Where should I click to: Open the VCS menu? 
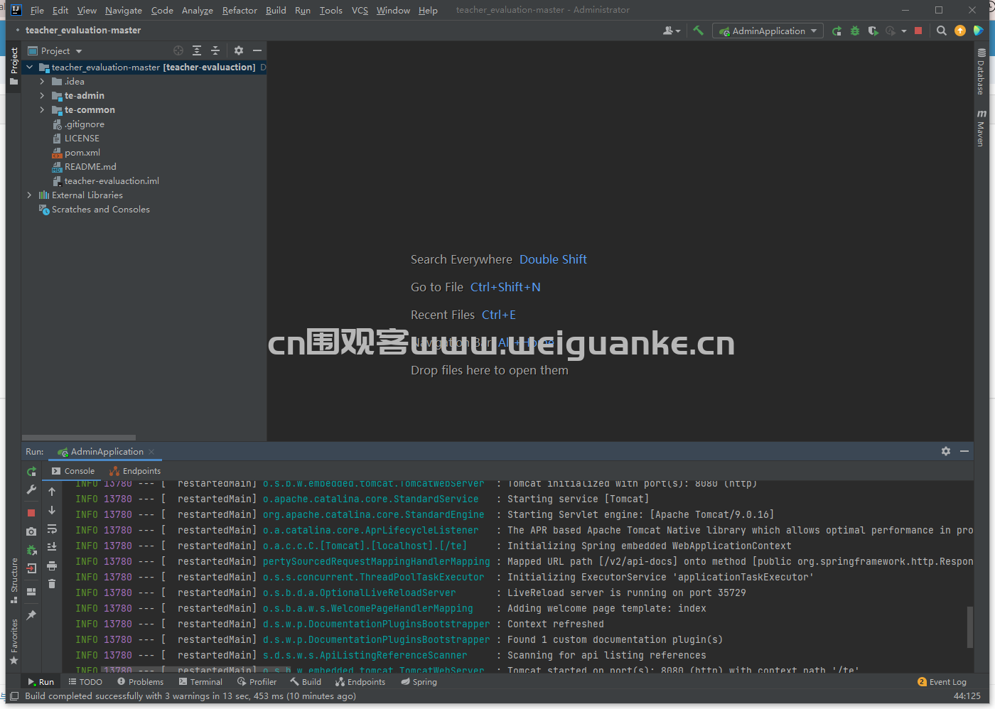pos(360,11)
